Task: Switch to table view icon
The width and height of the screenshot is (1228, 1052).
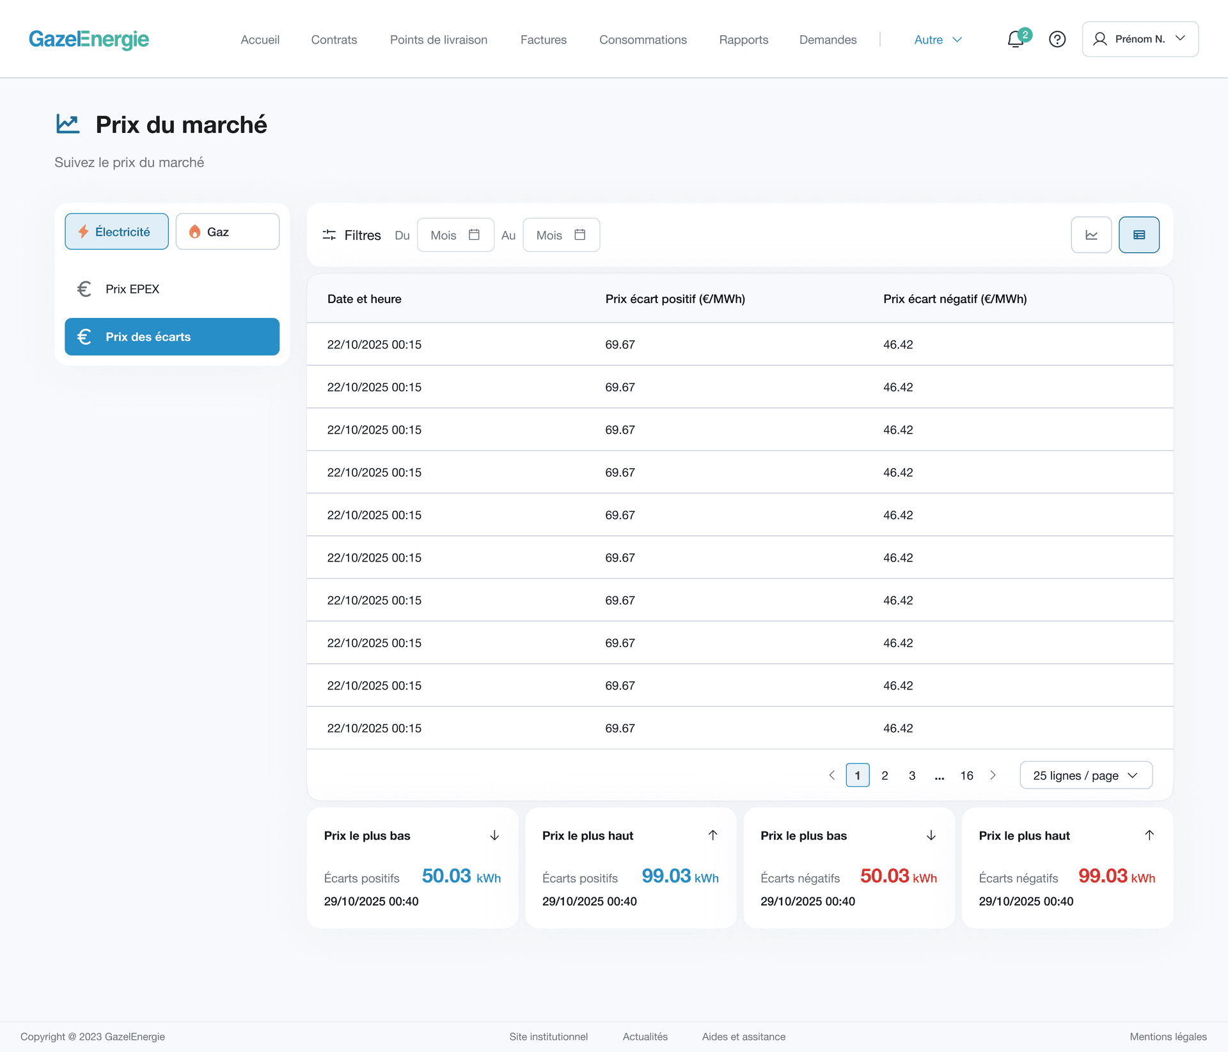Action: [x=1138, y=235]
